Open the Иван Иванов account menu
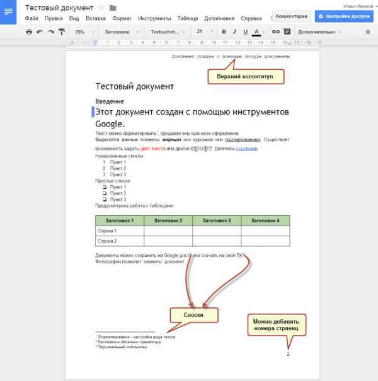This screenshot has height=381, width=378. (360, 6)
